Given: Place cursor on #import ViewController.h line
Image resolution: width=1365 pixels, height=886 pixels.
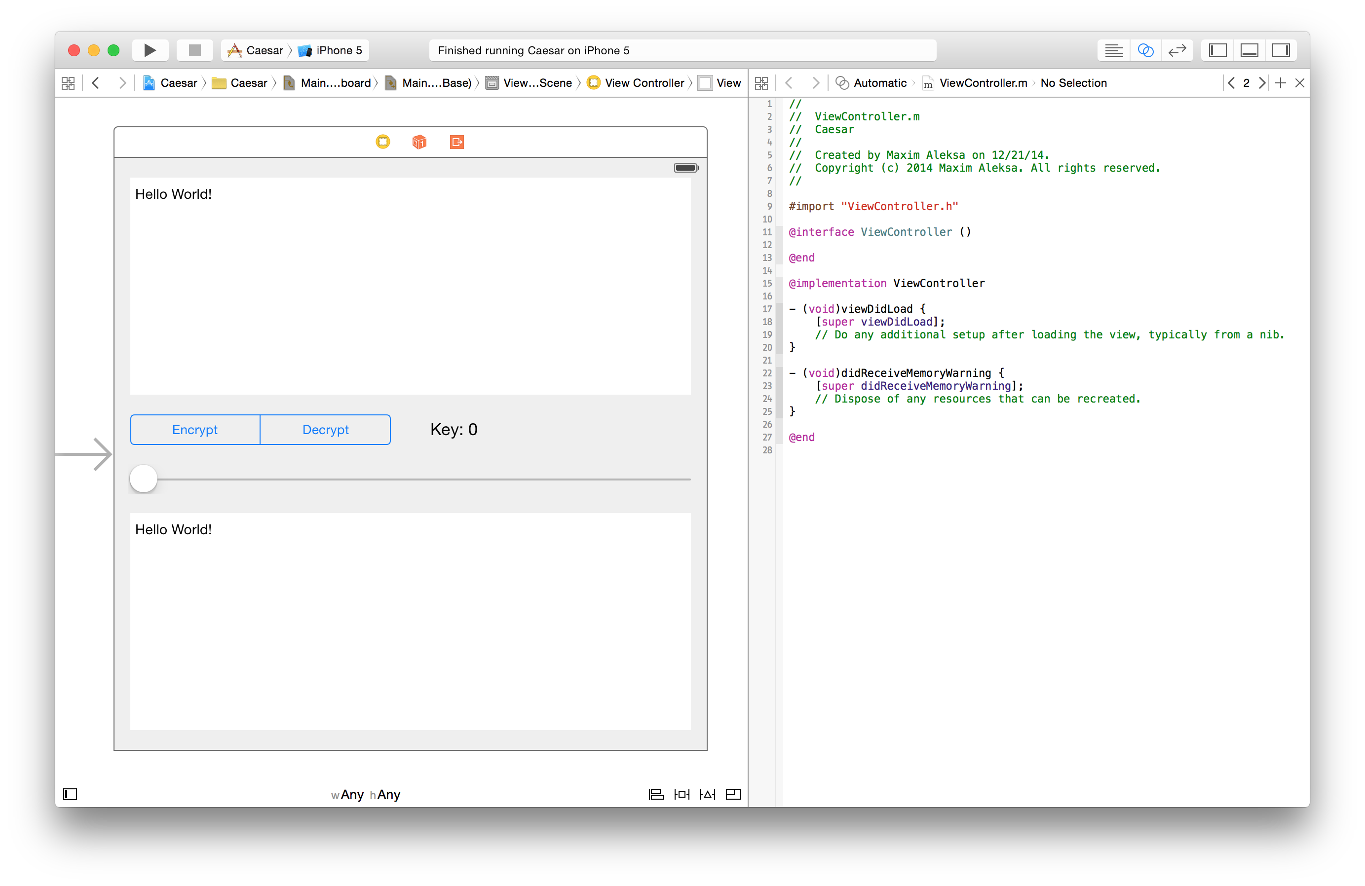Looking at the screenshot, I should click(873, 206).
